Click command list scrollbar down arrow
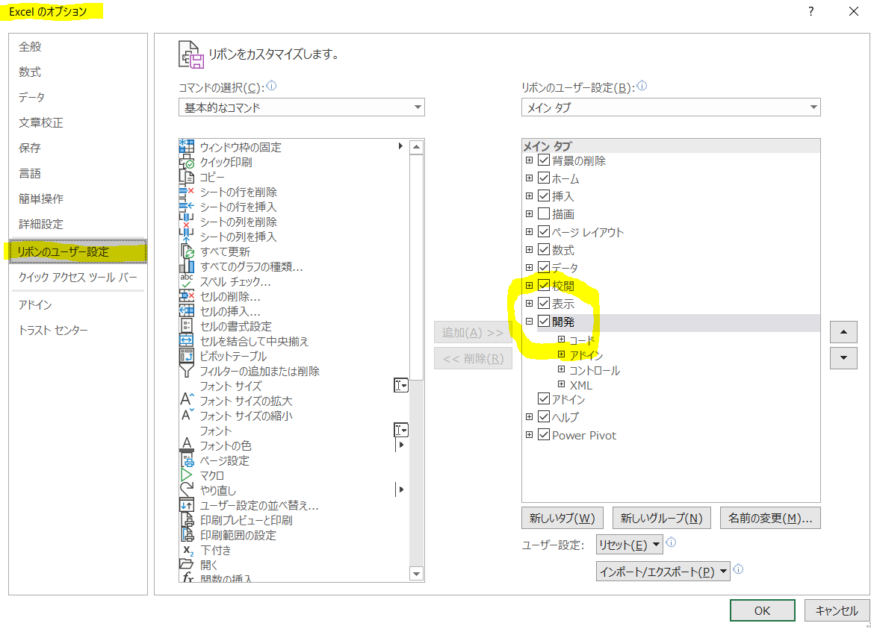The height and width of the screenshot is (629, 871). point(416,574)
